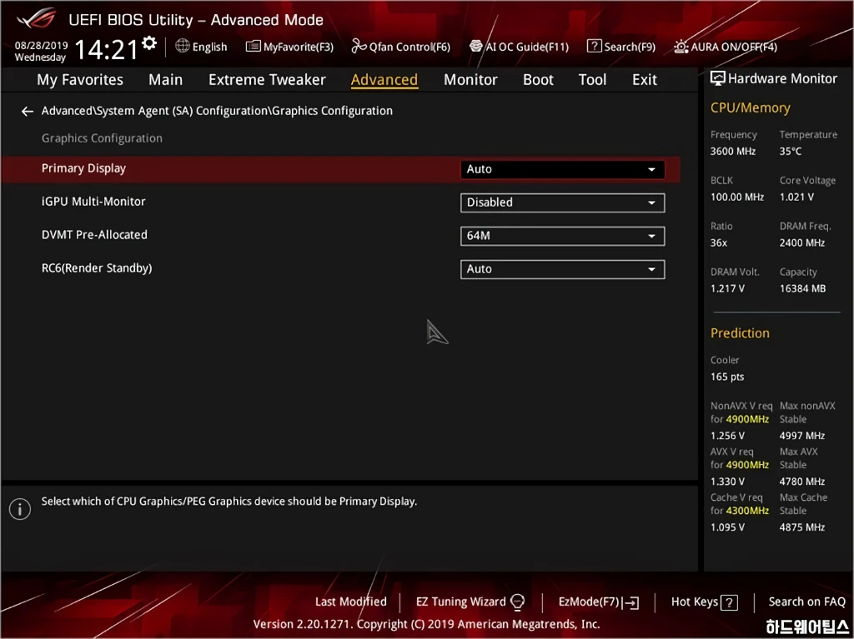The image size is (854, 639).
Task: Click the Last Modified button
Action: pyautogui.click(x=351, y=602)
